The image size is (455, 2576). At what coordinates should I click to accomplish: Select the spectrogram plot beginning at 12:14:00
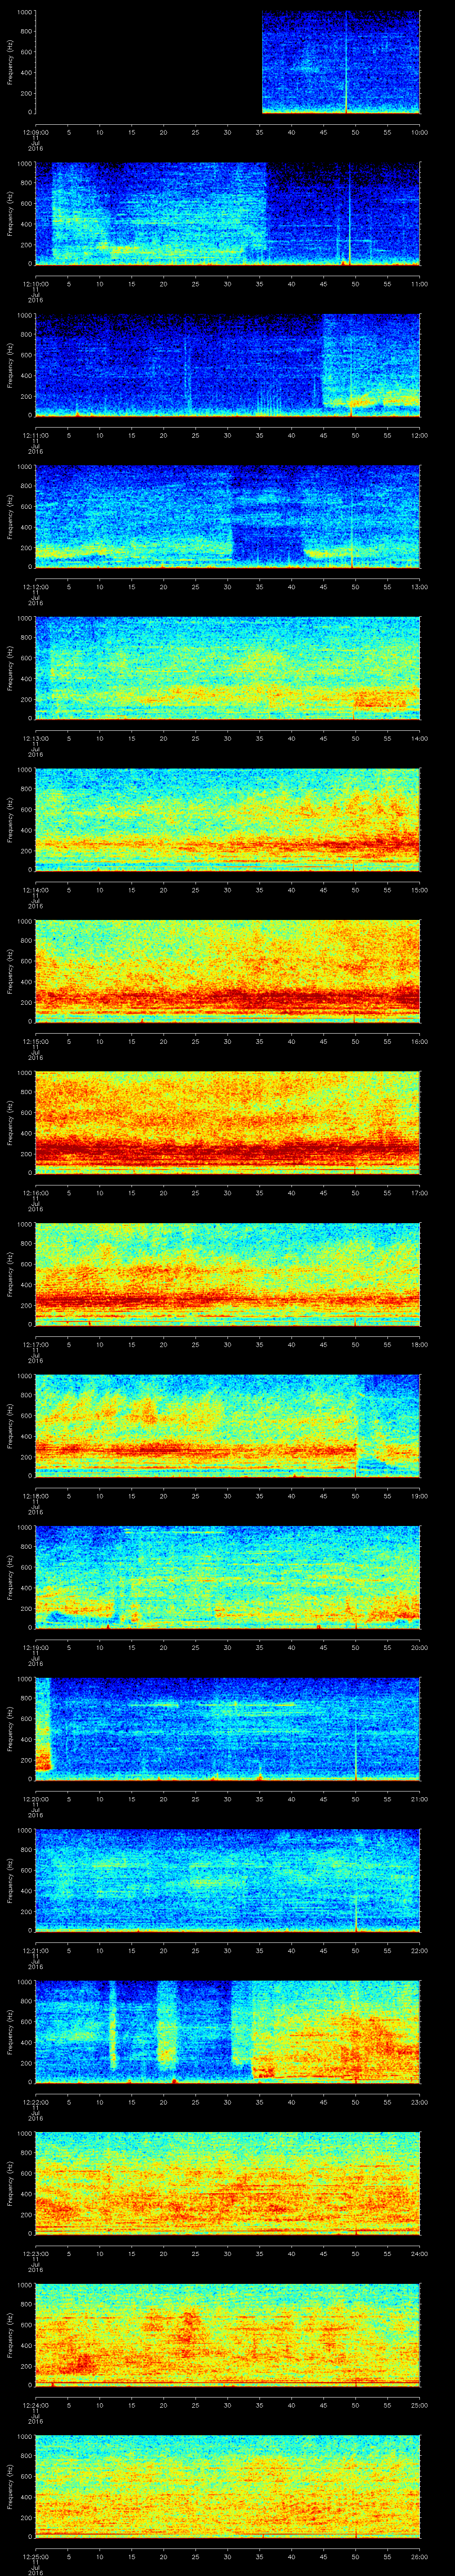[228, 820]
